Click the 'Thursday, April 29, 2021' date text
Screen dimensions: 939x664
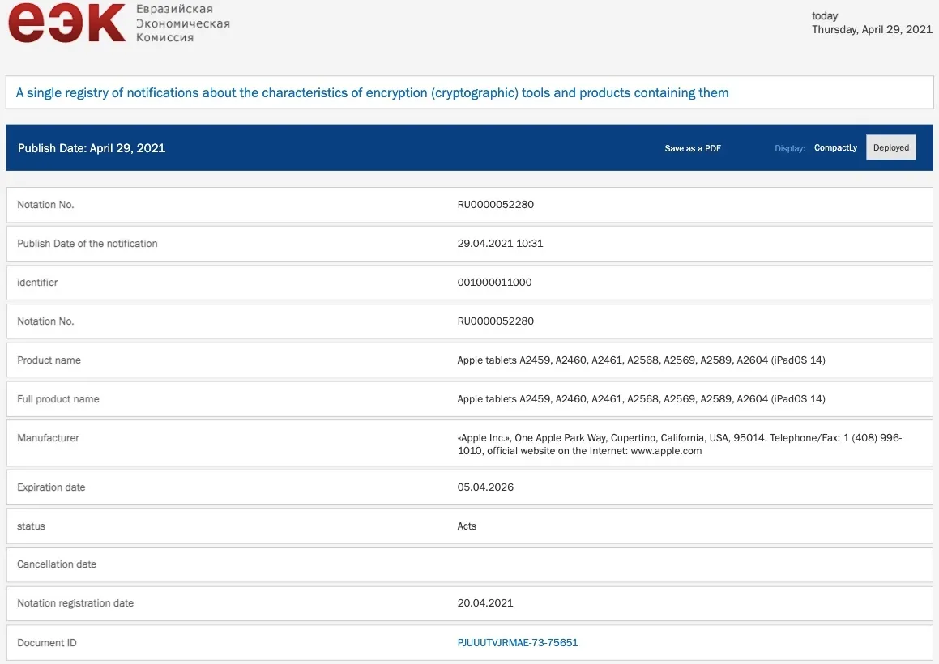pyautogui.click(x=872, y=29)
